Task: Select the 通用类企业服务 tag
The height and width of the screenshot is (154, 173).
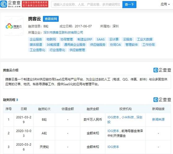Action: tap(75, 45)
